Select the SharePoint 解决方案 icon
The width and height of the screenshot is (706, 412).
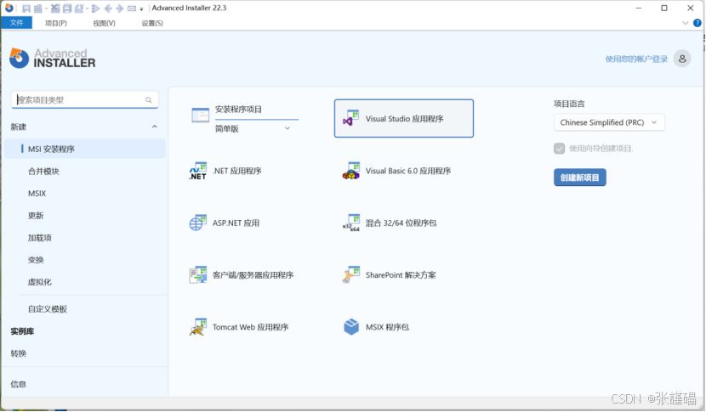tap(351, 275)
